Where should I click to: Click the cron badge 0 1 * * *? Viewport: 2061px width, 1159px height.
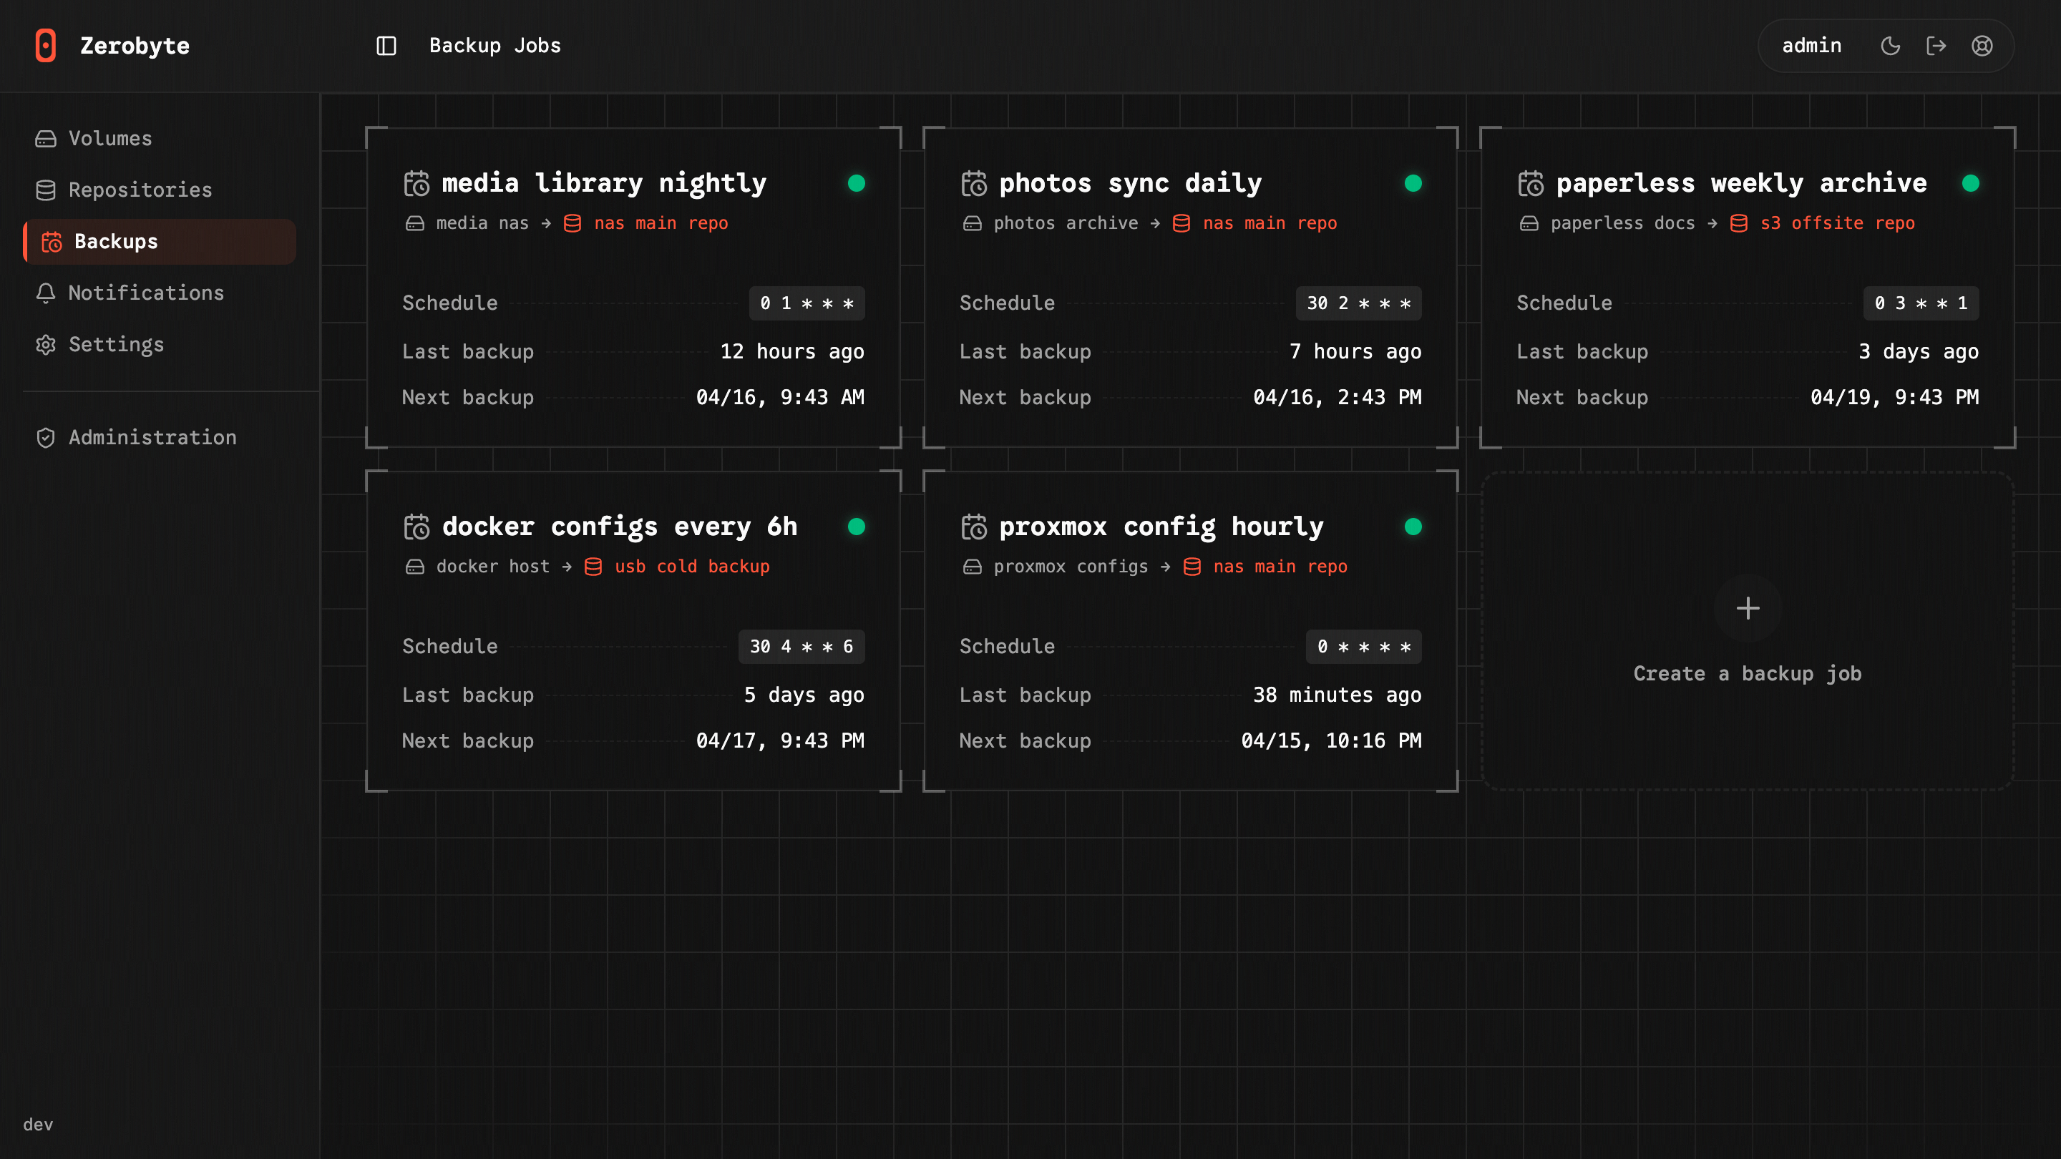point(807,303)
